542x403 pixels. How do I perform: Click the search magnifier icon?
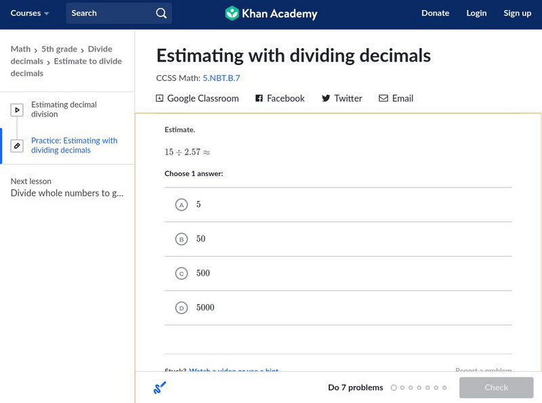[x=161, y=13]
